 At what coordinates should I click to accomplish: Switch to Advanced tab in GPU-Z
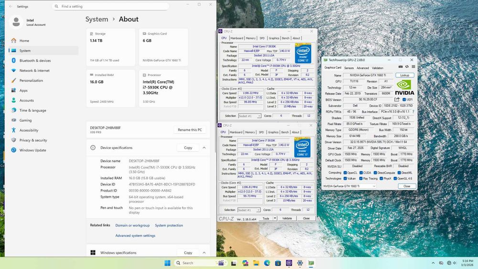click(363, 68)
